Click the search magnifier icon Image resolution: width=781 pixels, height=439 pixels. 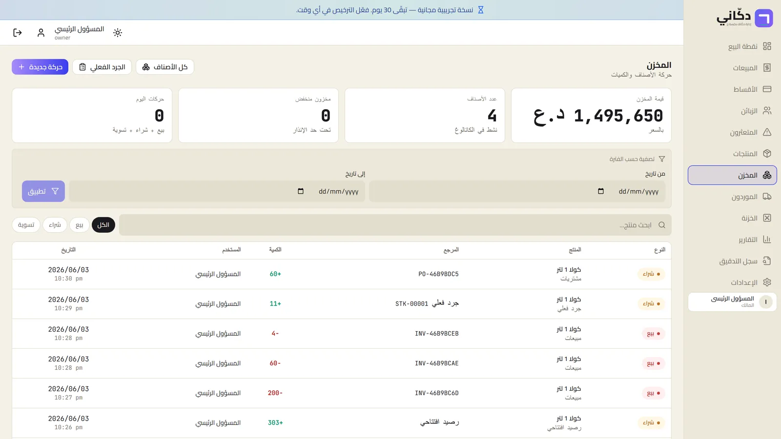click(x=662, y=225)
